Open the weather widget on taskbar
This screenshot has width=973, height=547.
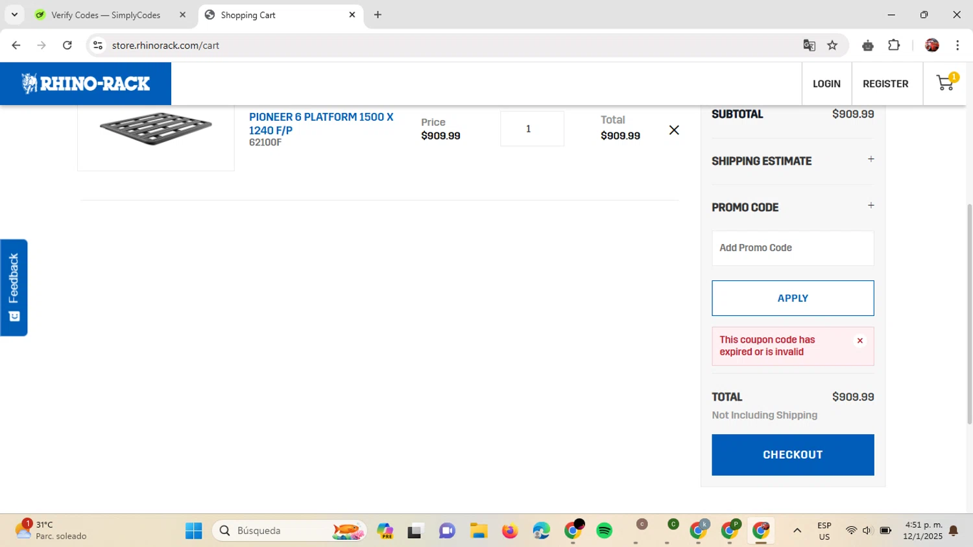52,530
